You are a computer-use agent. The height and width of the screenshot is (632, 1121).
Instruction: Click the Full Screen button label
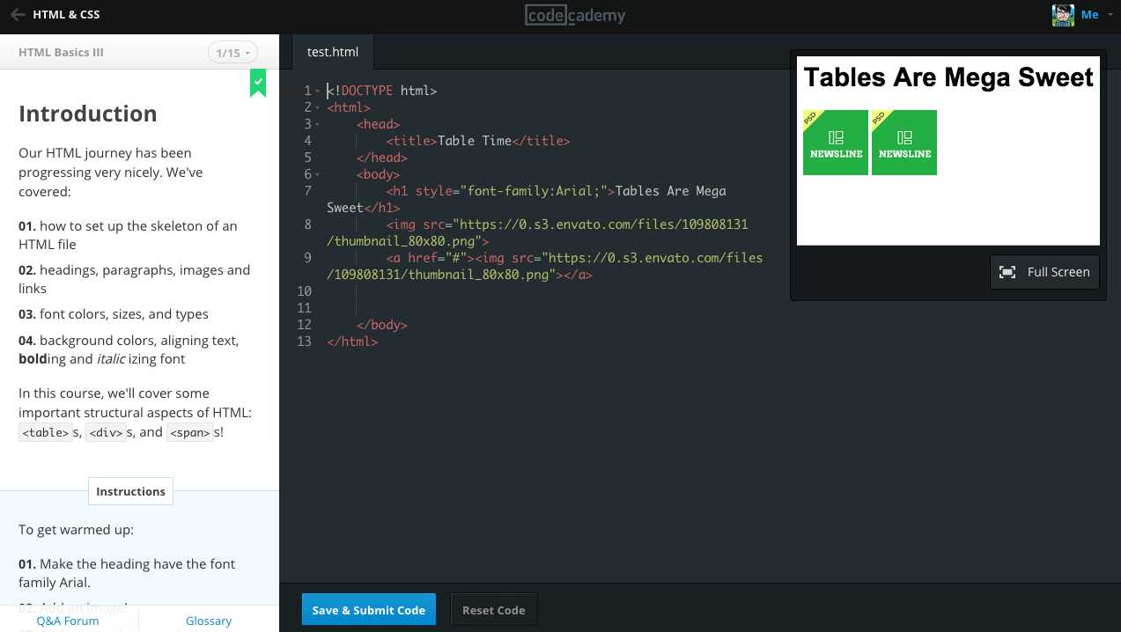click(1058, 272)
